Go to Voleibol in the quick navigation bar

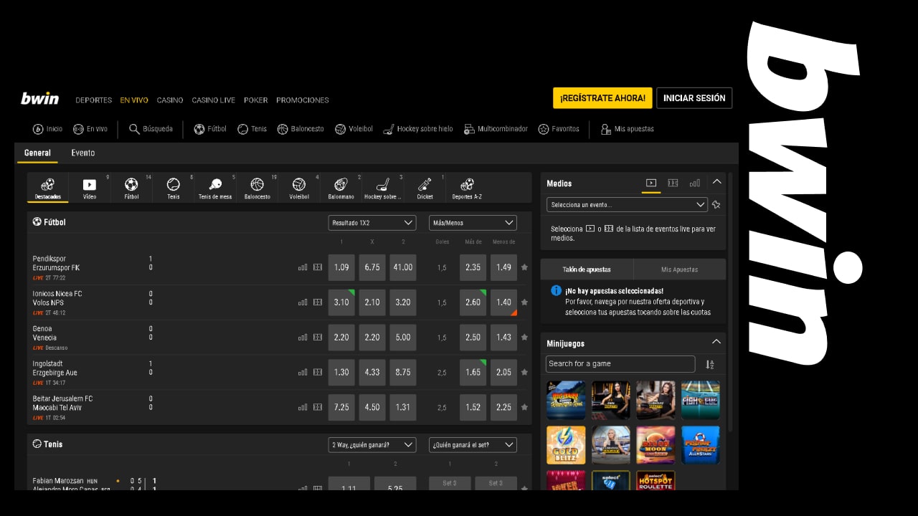click(x=354, y=129)
